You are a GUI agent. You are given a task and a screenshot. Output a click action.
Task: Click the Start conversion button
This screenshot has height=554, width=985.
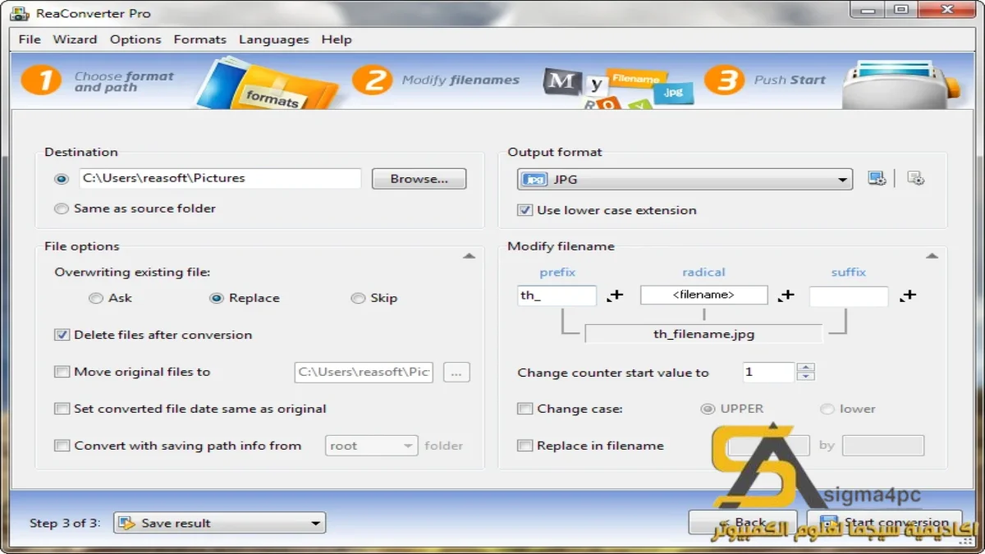pos(883,523)
